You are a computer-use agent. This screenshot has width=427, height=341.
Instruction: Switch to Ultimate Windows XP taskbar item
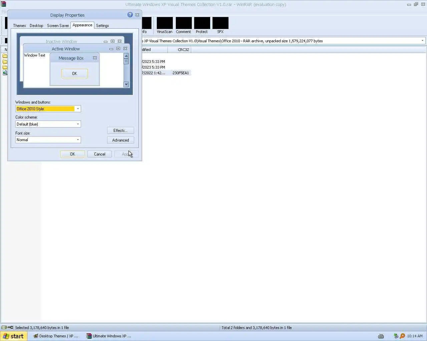click(109, 336)
